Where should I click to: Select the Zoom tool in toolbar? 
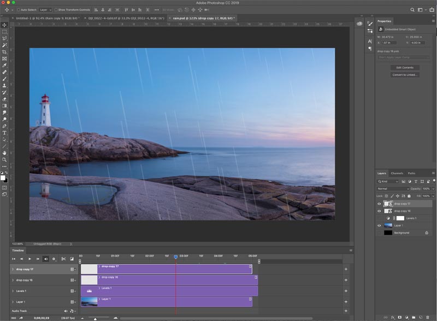tap(4, 160)
